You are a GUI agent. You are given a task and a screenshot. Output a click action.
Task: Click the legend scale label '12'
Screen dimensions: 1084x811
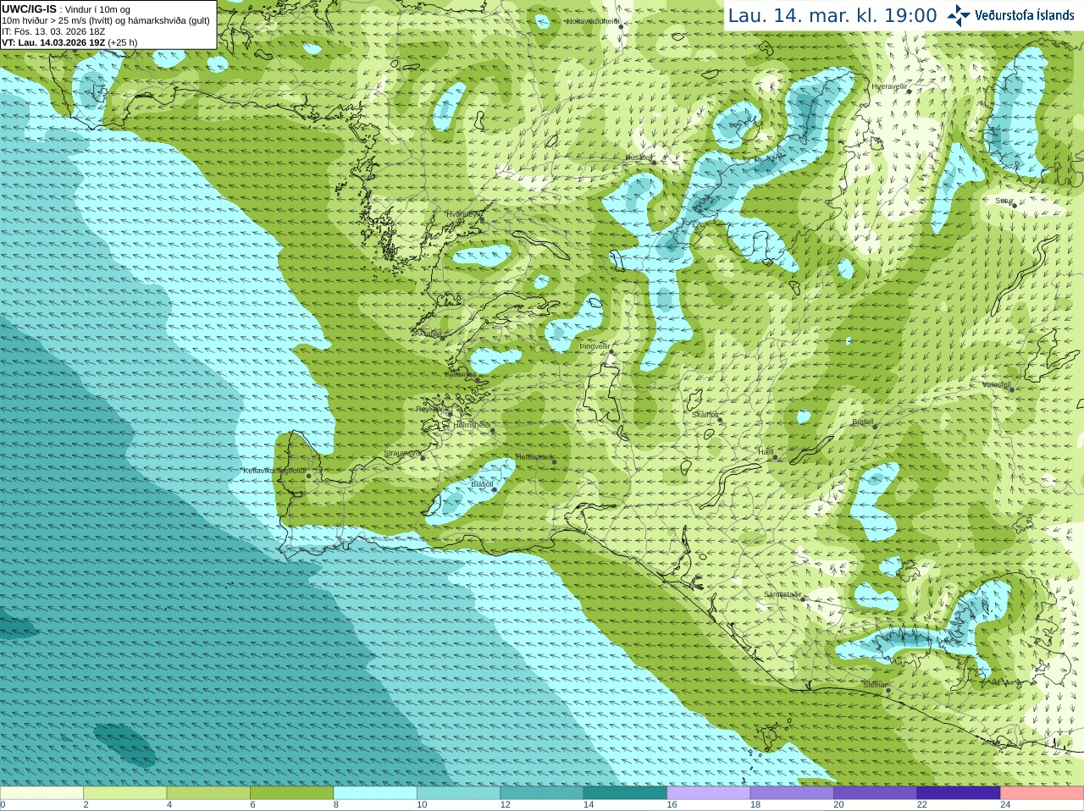[x=505, y=805]
